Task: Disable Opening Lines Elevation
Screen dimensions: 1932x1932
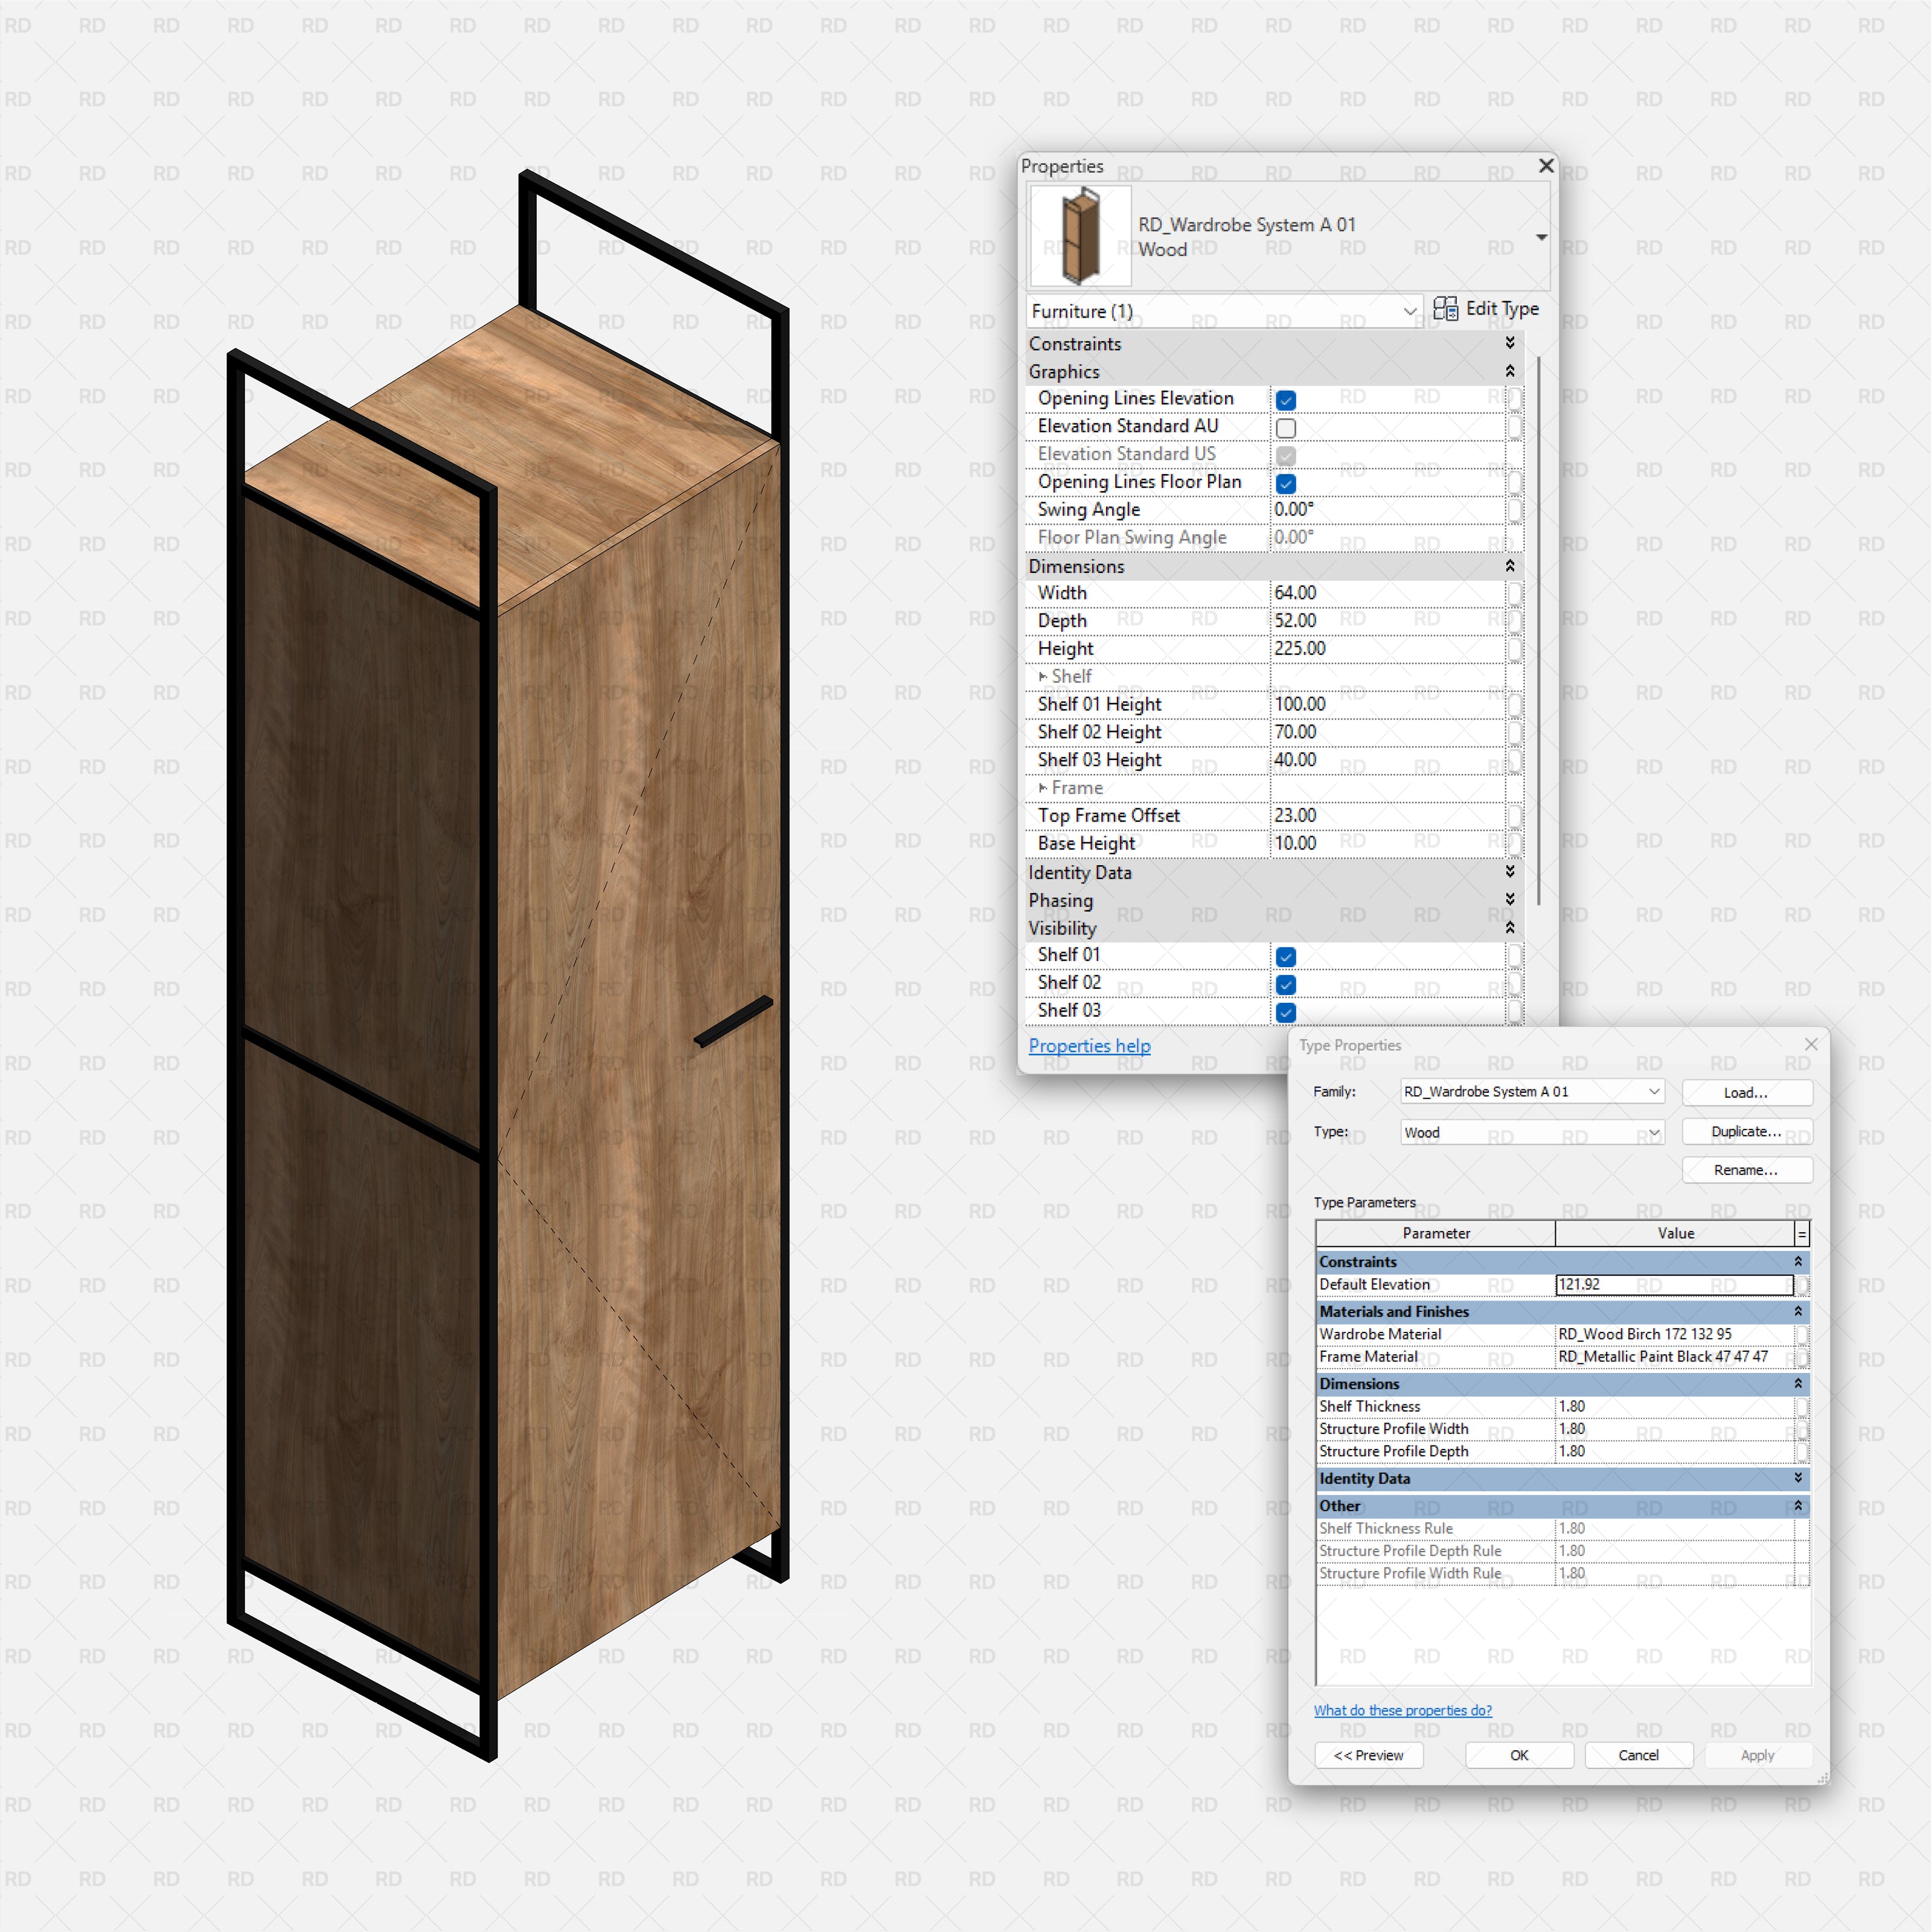Action: coord(1285,399)
